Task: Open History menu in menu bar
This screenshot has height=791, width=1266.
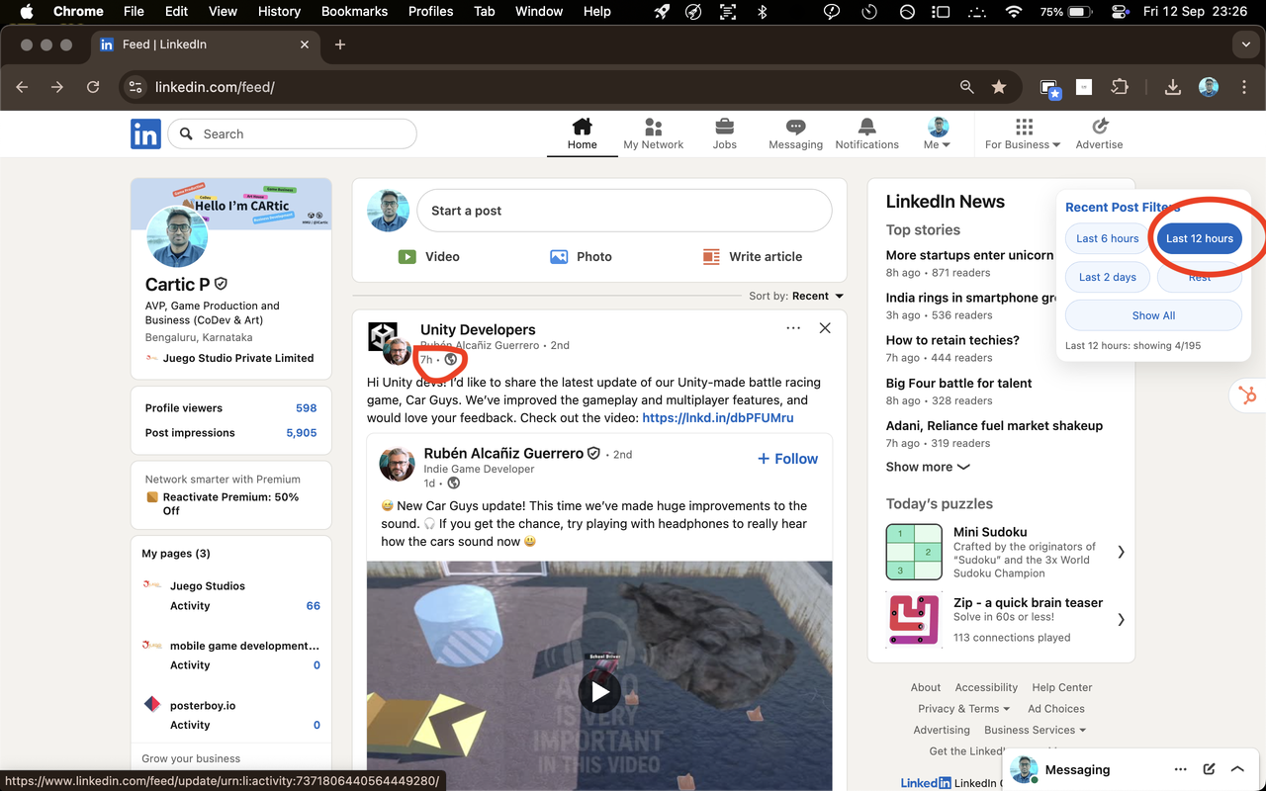Action: click(279, 11)
